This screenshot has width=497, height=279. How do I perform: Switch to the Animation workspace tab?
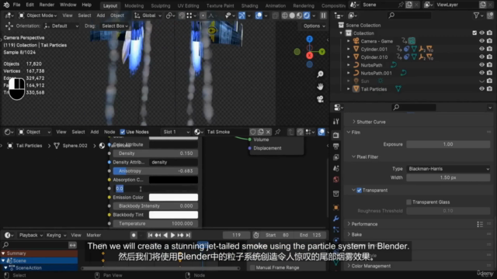tap(276, 5)
